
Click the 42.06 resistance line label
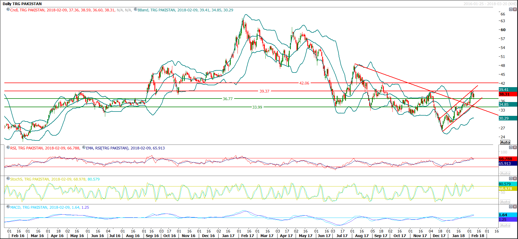click(304, 83)
